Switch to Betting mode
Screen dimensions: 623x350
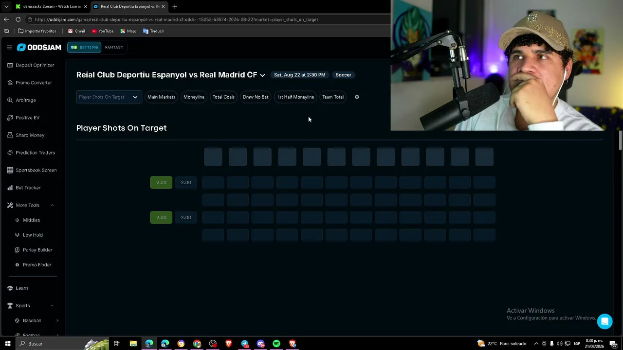coord(84,47)
